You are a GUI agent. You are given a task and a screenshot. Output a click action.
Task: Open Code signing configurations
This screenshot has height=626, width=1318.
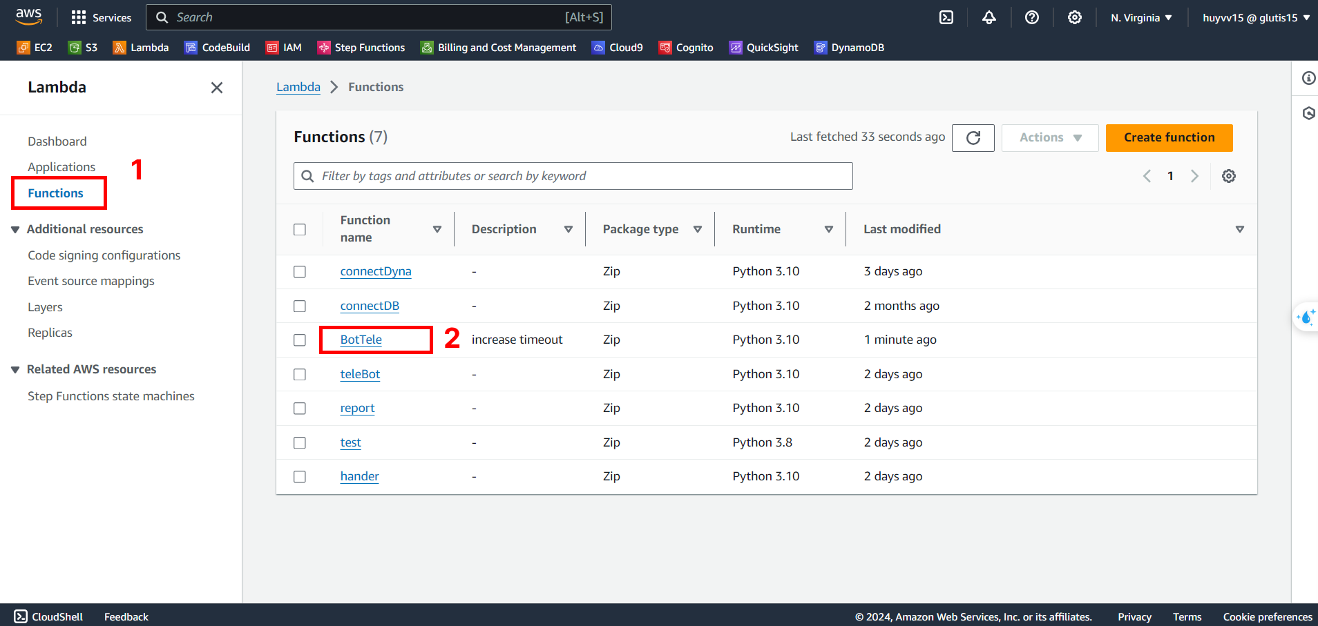104,255
